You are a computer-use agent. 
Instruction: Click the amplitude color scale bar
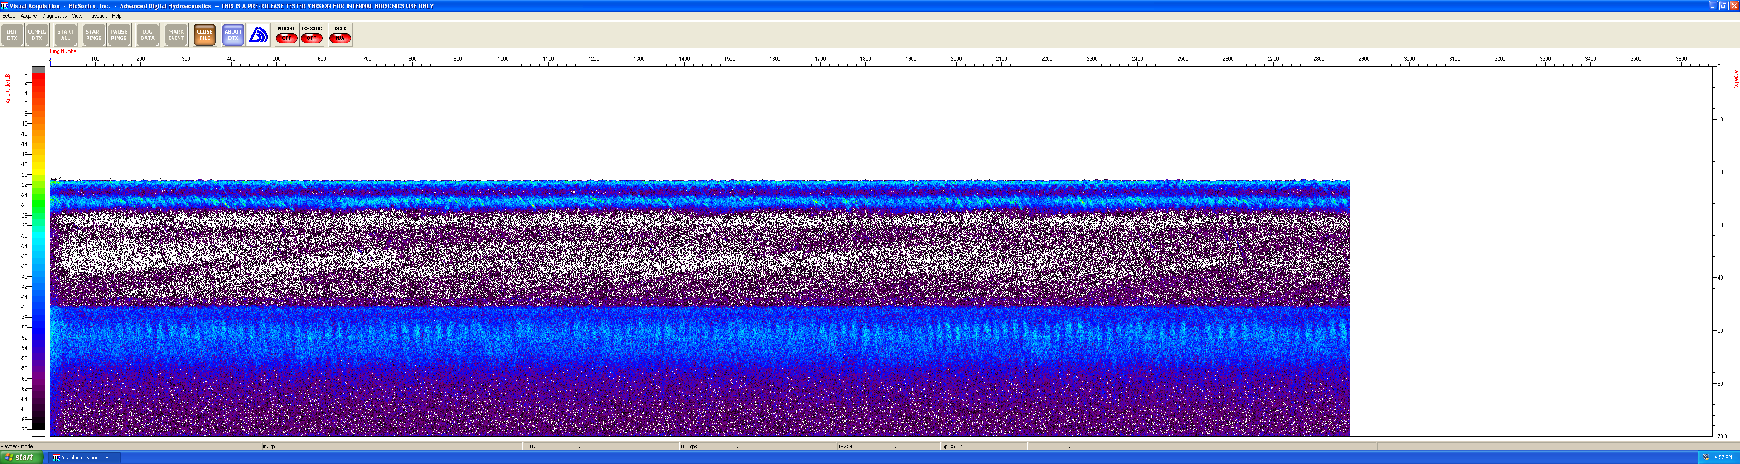point(39,251)
